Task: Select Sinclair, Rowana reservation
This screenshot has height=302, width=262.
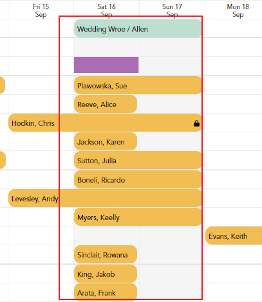Action: (x=106, y=254)
